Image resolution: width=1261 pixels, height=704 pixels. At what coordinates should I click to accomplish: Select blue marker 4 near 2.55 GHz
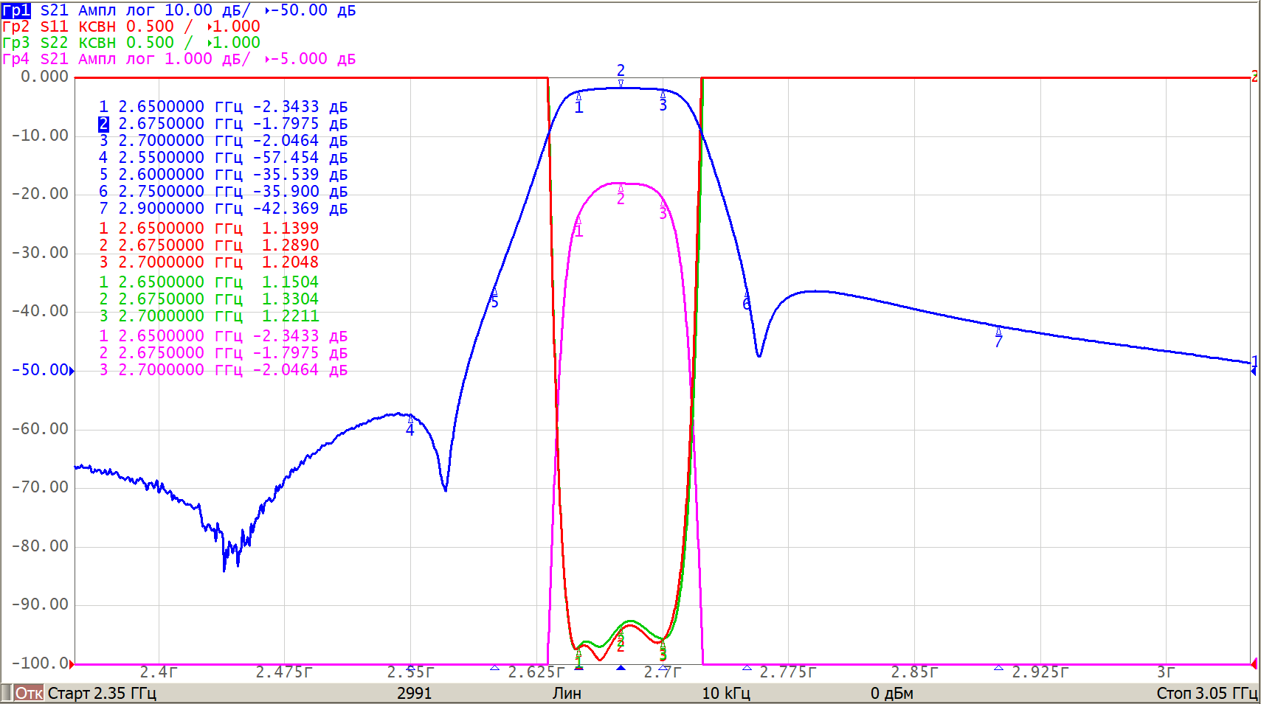pyautogui.click(x=410, y=429)
